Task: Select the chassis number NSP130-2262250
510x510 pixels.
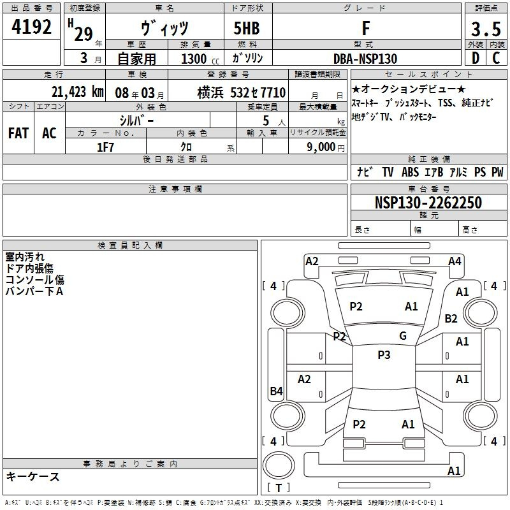Action: 428,203
